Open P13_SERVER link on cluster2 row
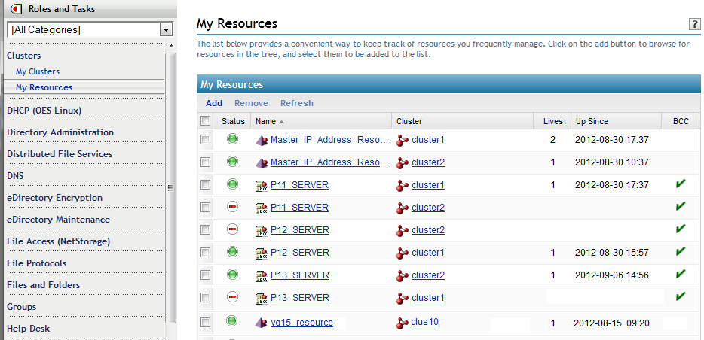This screenshot has width=704, height=340. pos(299,275)
